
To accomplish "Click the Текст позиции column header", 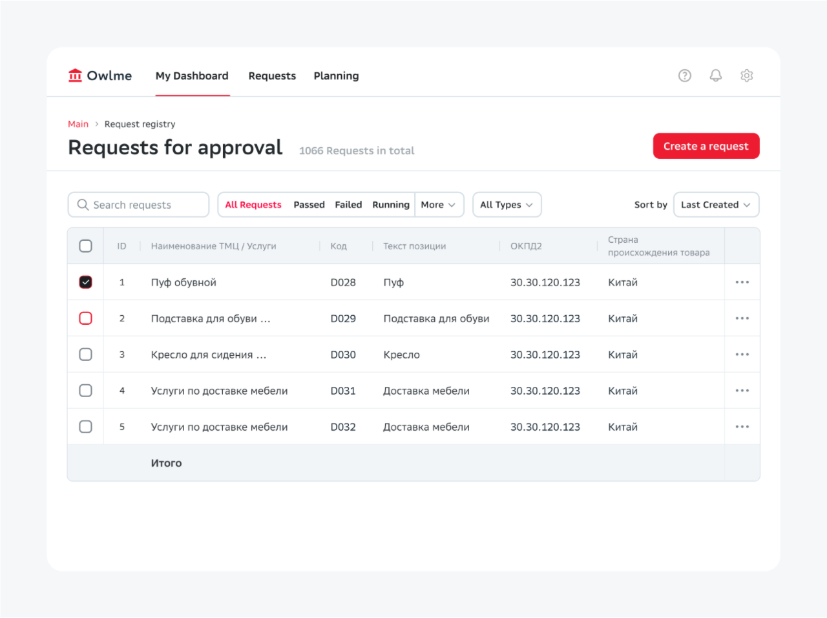I will click(x=414, y=246).
